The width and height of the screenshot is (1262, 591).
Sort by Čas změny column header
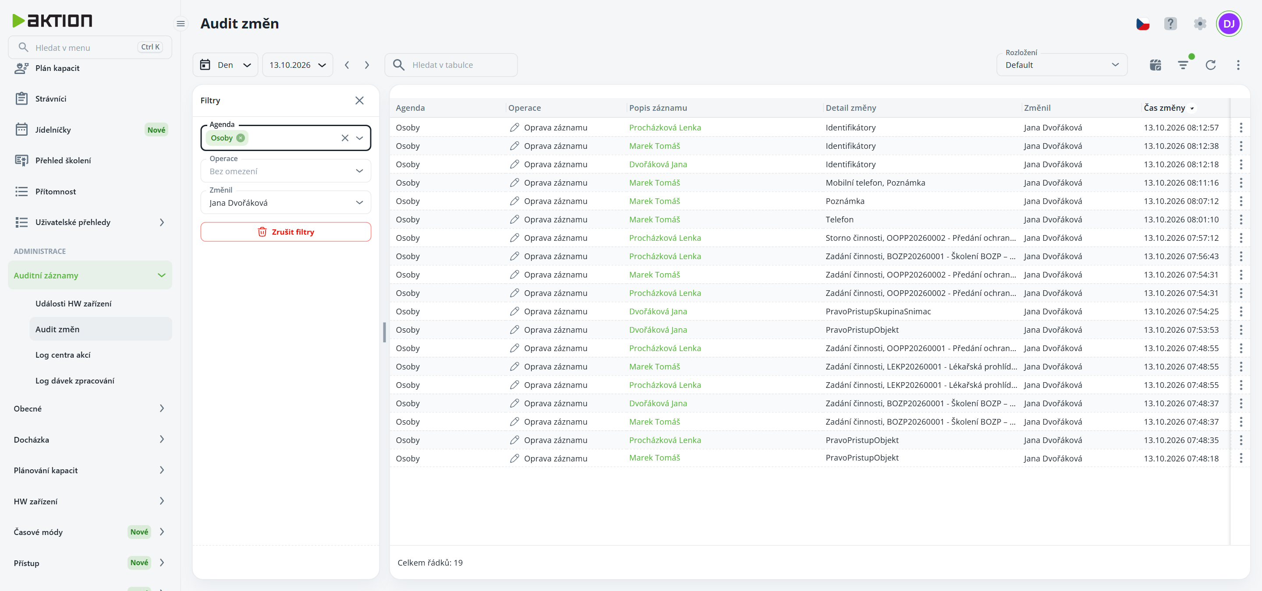tap(1164, 108)
